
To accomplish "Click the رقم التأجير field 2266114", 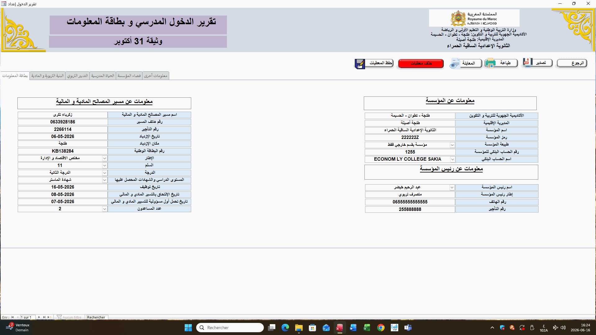I will (63, 129).
